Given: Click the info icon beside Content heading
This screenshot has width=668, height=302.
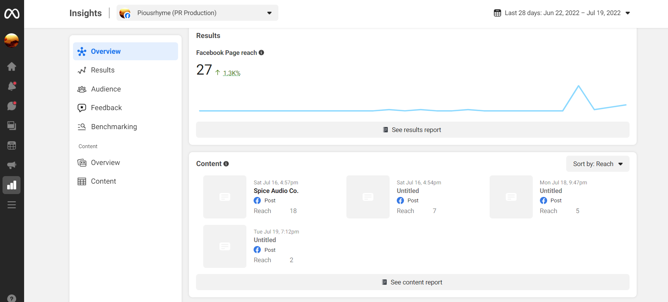Looking at the screenshot, I should (226, 164).
